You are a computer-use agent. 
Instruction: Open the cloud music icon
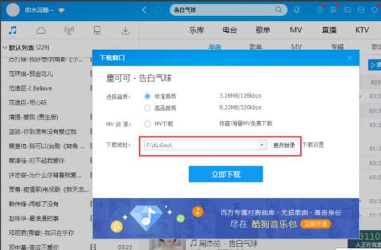tap(41, 30)
